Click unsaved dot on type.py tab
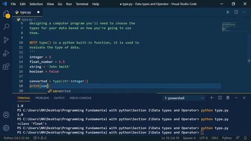This screenshot has height=141, width=251. pos(38,12)
